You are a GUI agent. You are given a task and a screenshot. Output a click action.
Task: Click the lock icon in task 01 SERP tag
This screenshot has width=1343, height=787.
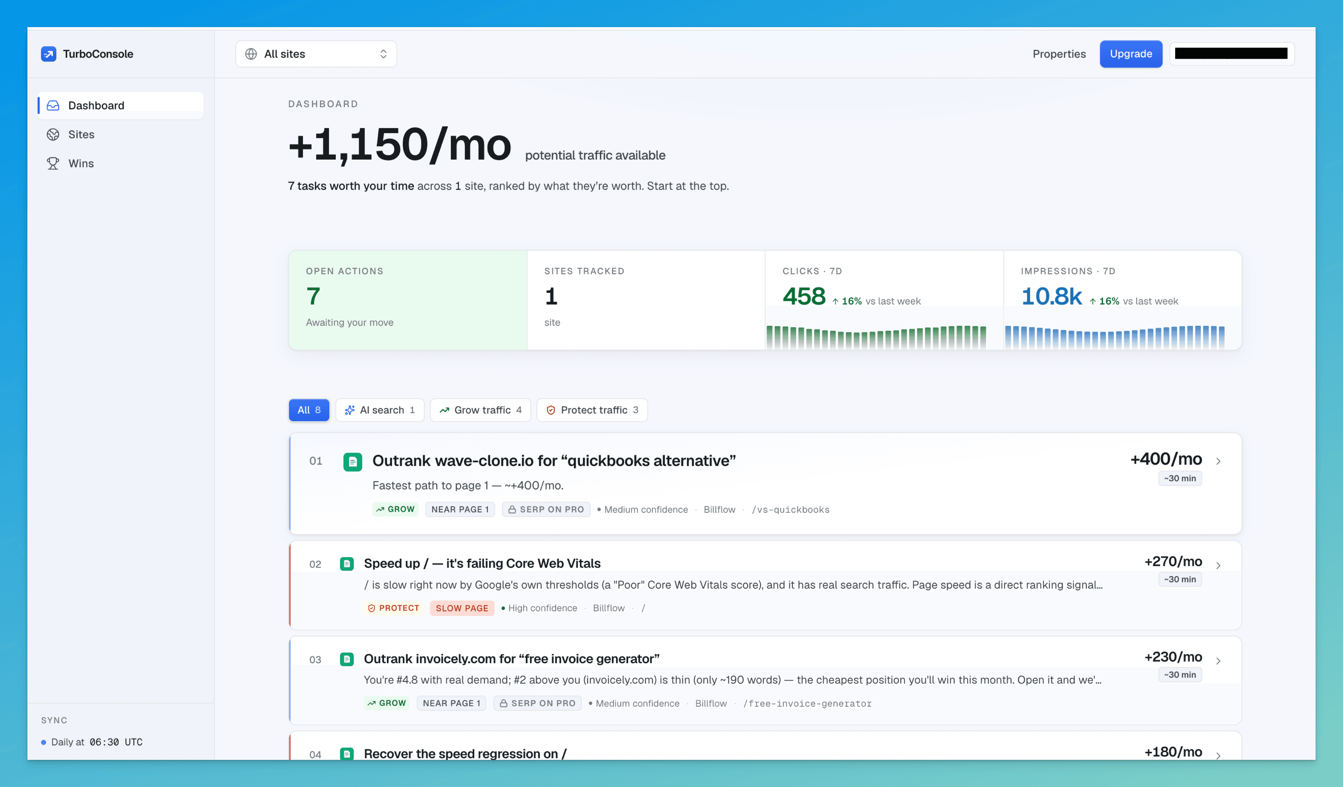512,509
